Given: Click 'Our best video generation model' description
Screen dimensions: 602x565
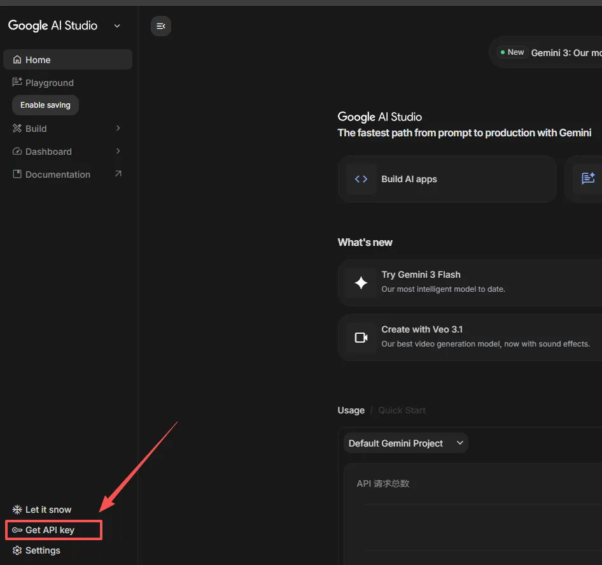Looking at the screenshot, I should click(486, 344).
